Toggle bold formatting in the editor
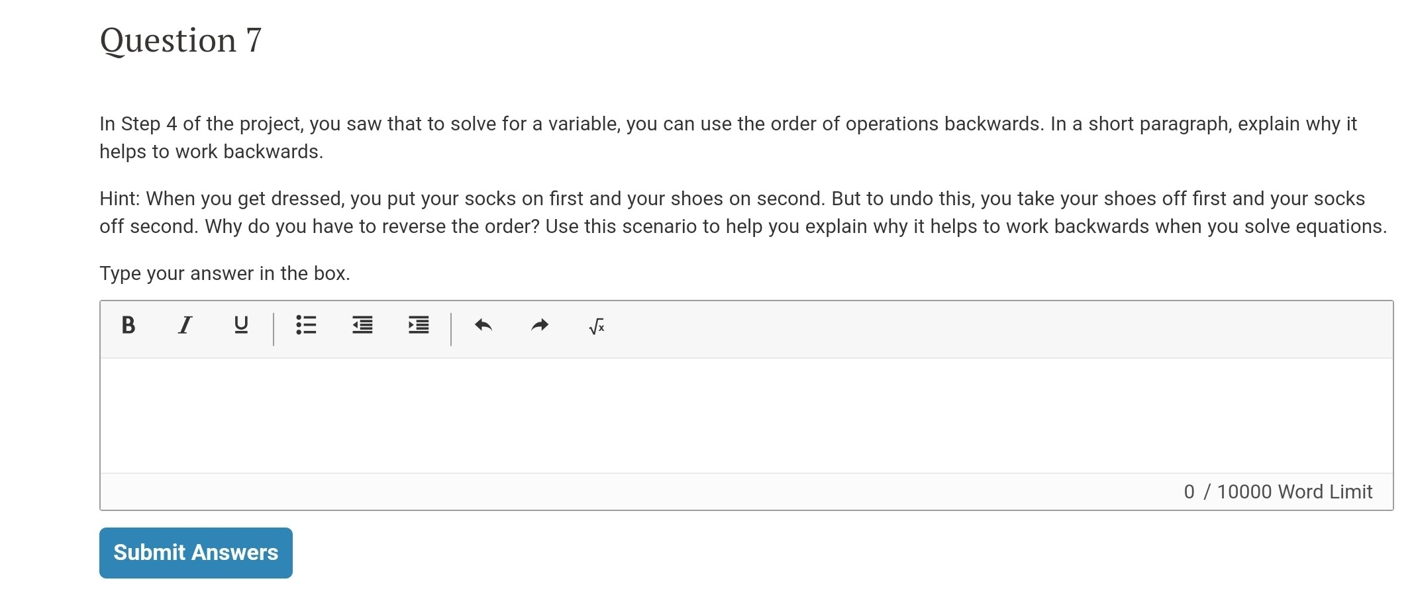Image resolution: width=1414 pixels, height=603 pixels. click(x=128, y=326)
